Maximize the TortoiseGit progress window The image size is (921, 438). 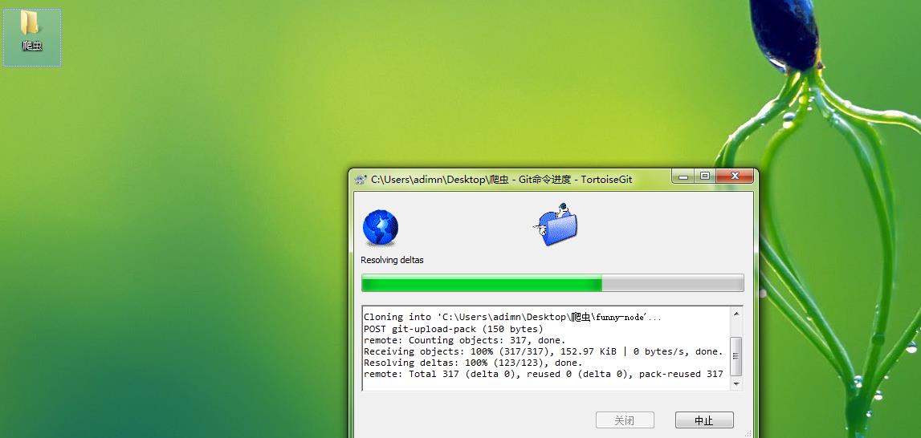click(x=705, y=176)
